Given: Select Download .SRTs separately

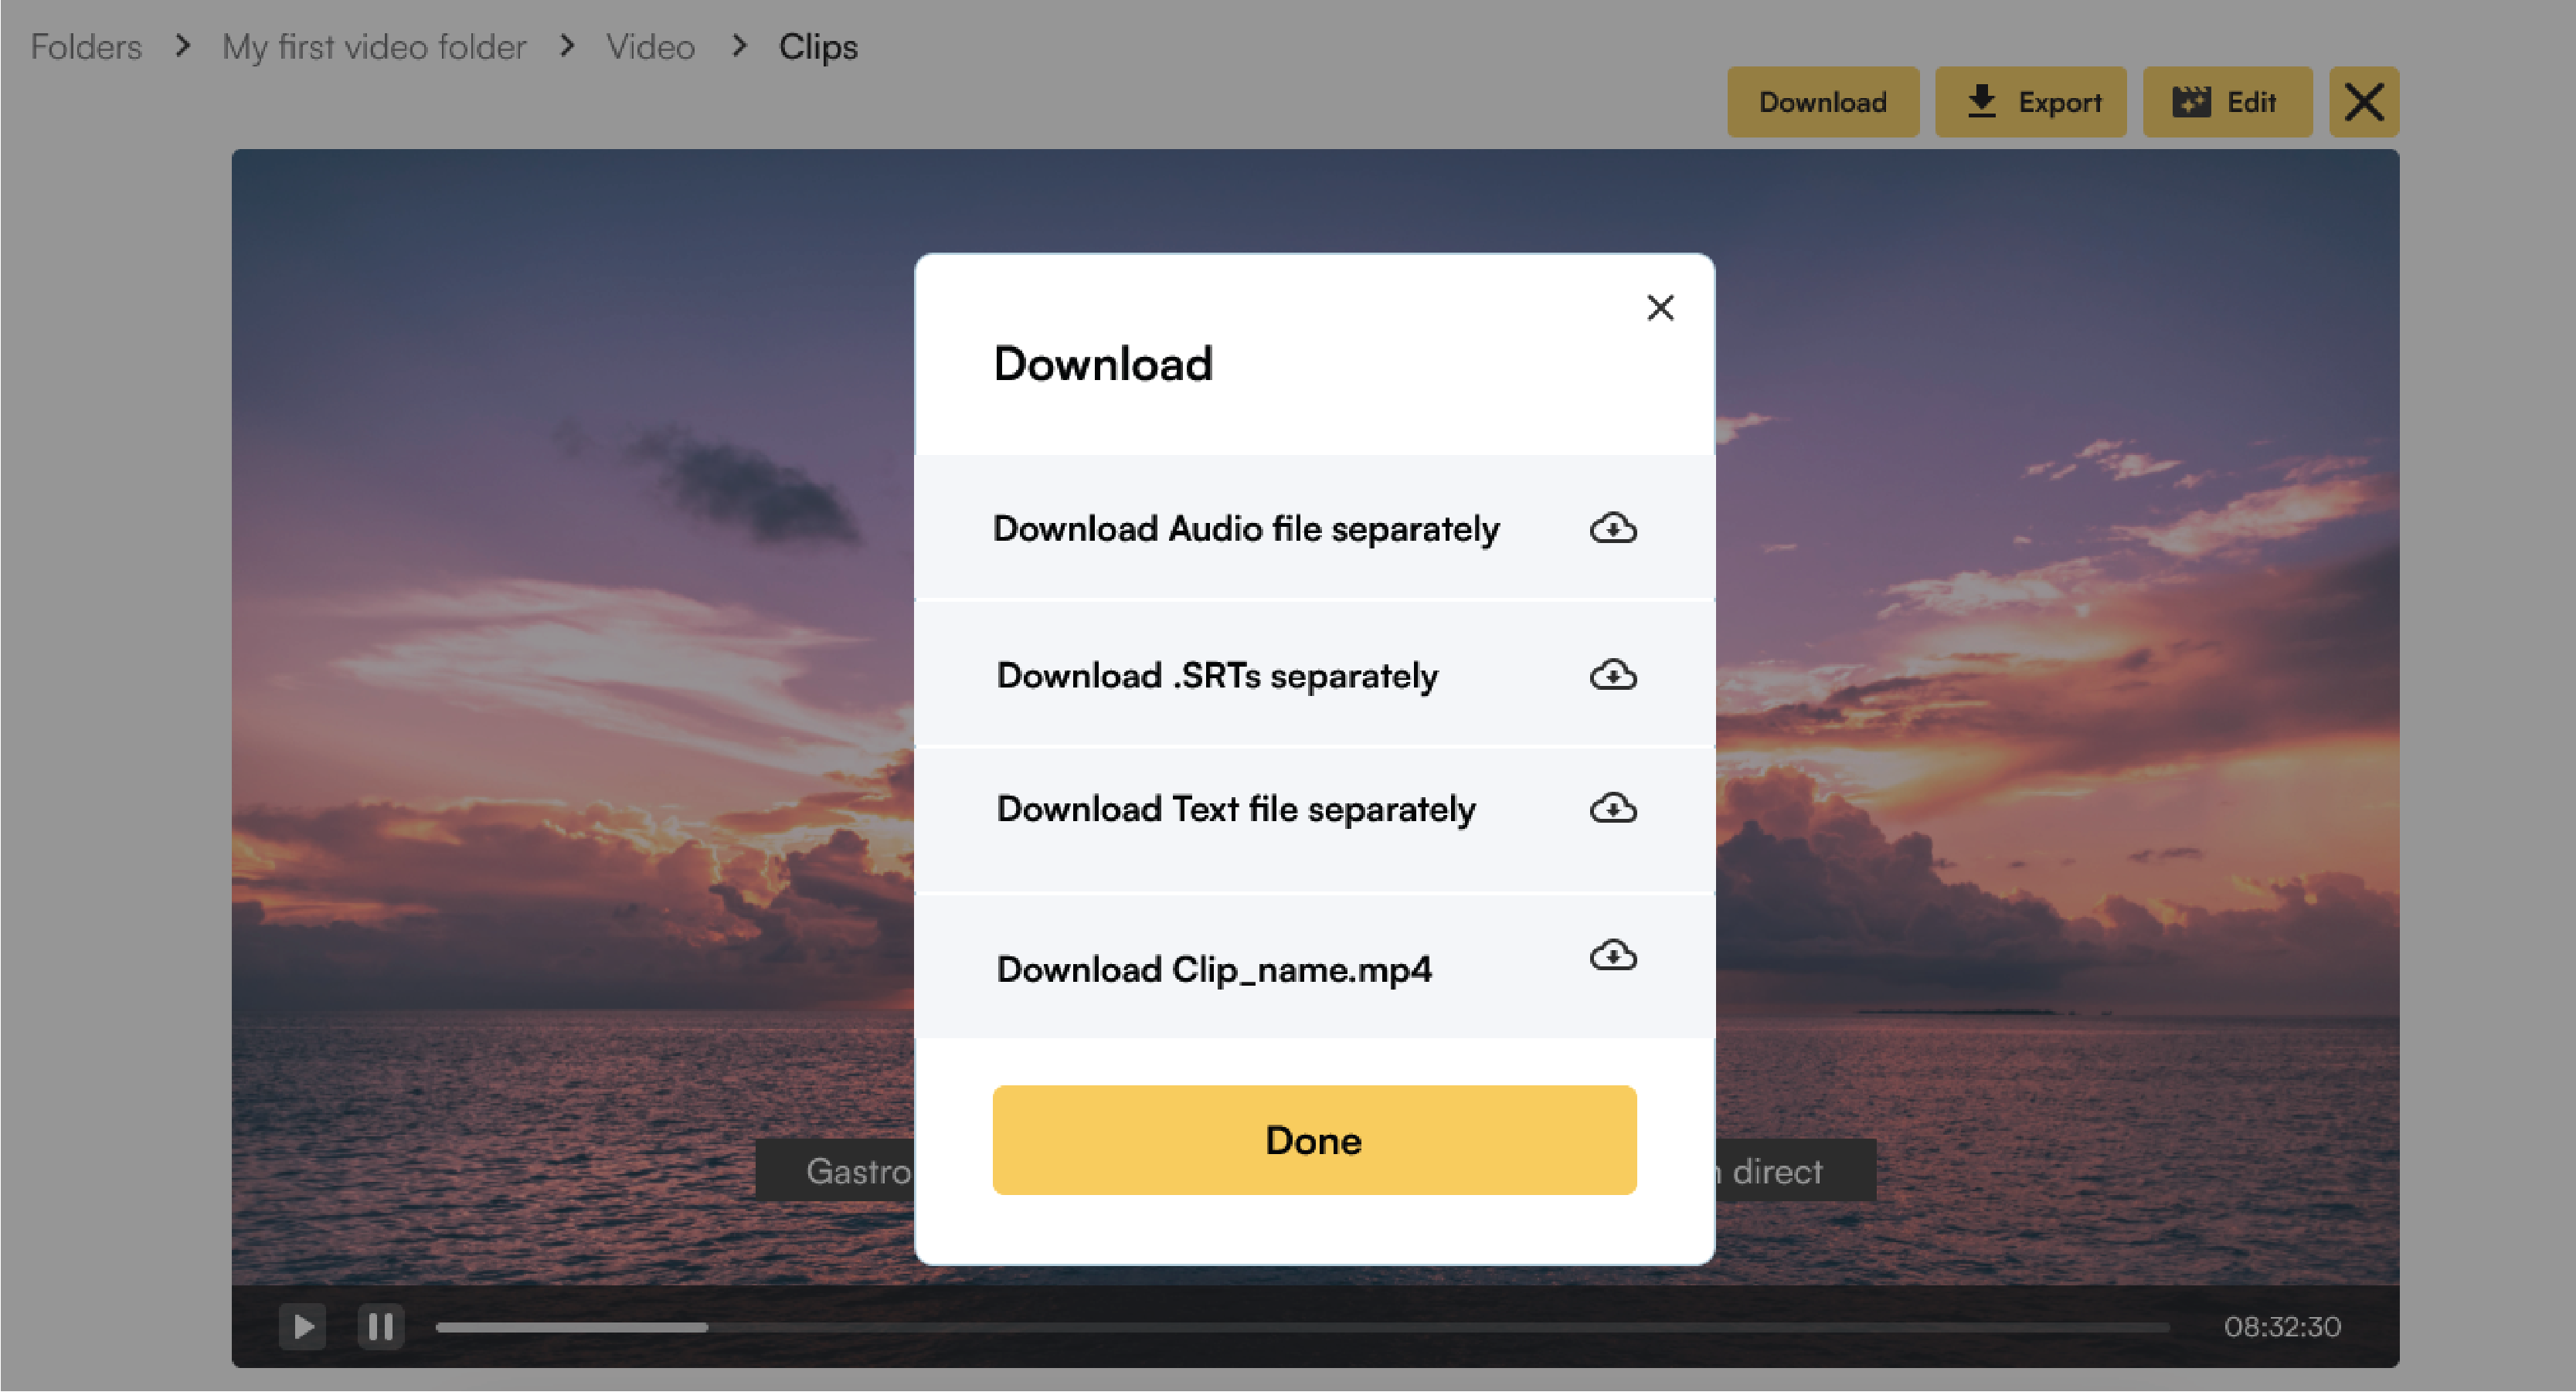Looking at the screenshot, I should [1216, 675].
